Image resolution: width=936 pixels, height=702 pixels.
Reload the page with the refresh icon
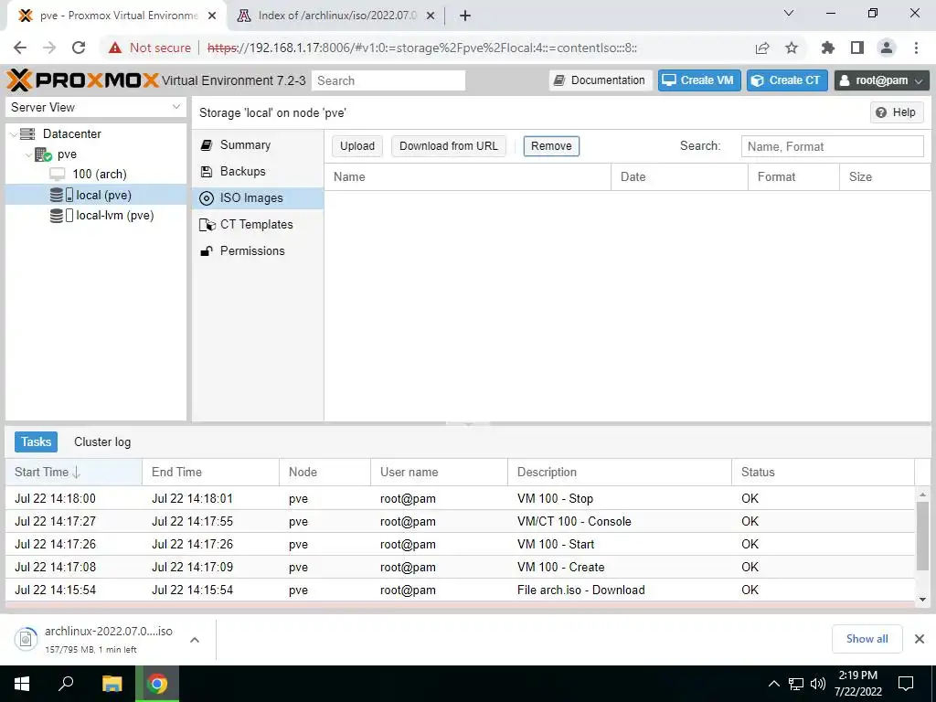(x=79, y=48)
